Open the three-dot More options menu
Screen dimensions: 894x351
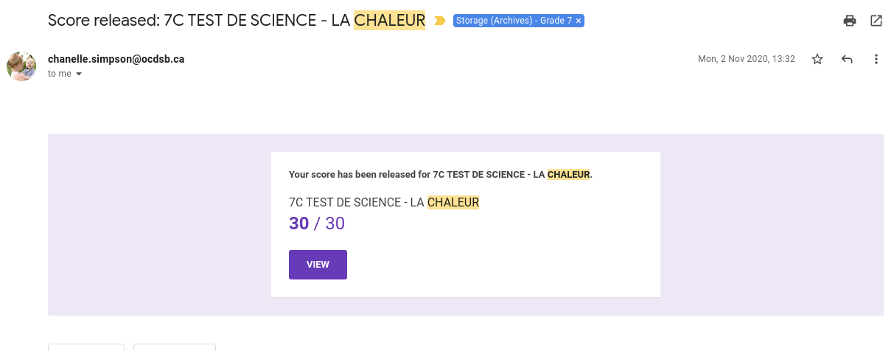coord(876,59)
